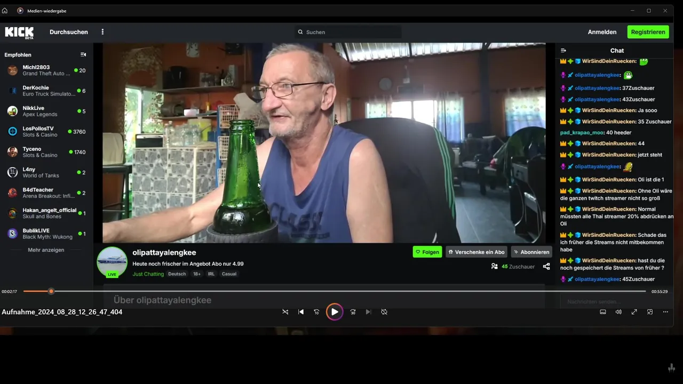Click the Deutsch tag
Screen dimensions: 683x384
pyautogui.click(x=177, y=274)
